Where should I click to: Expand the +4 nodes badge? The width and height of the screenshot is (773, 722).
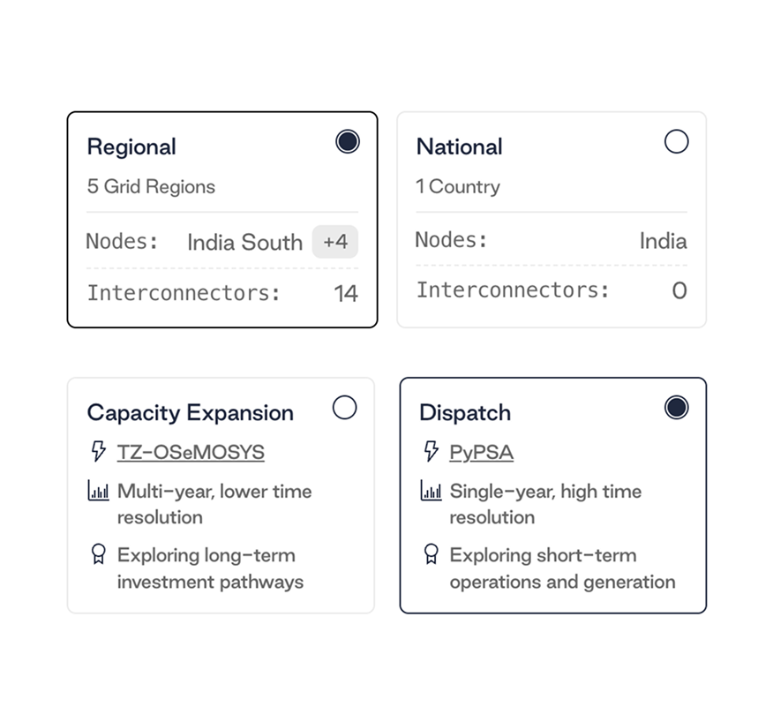pyautogui.click(x=335, y=242)
